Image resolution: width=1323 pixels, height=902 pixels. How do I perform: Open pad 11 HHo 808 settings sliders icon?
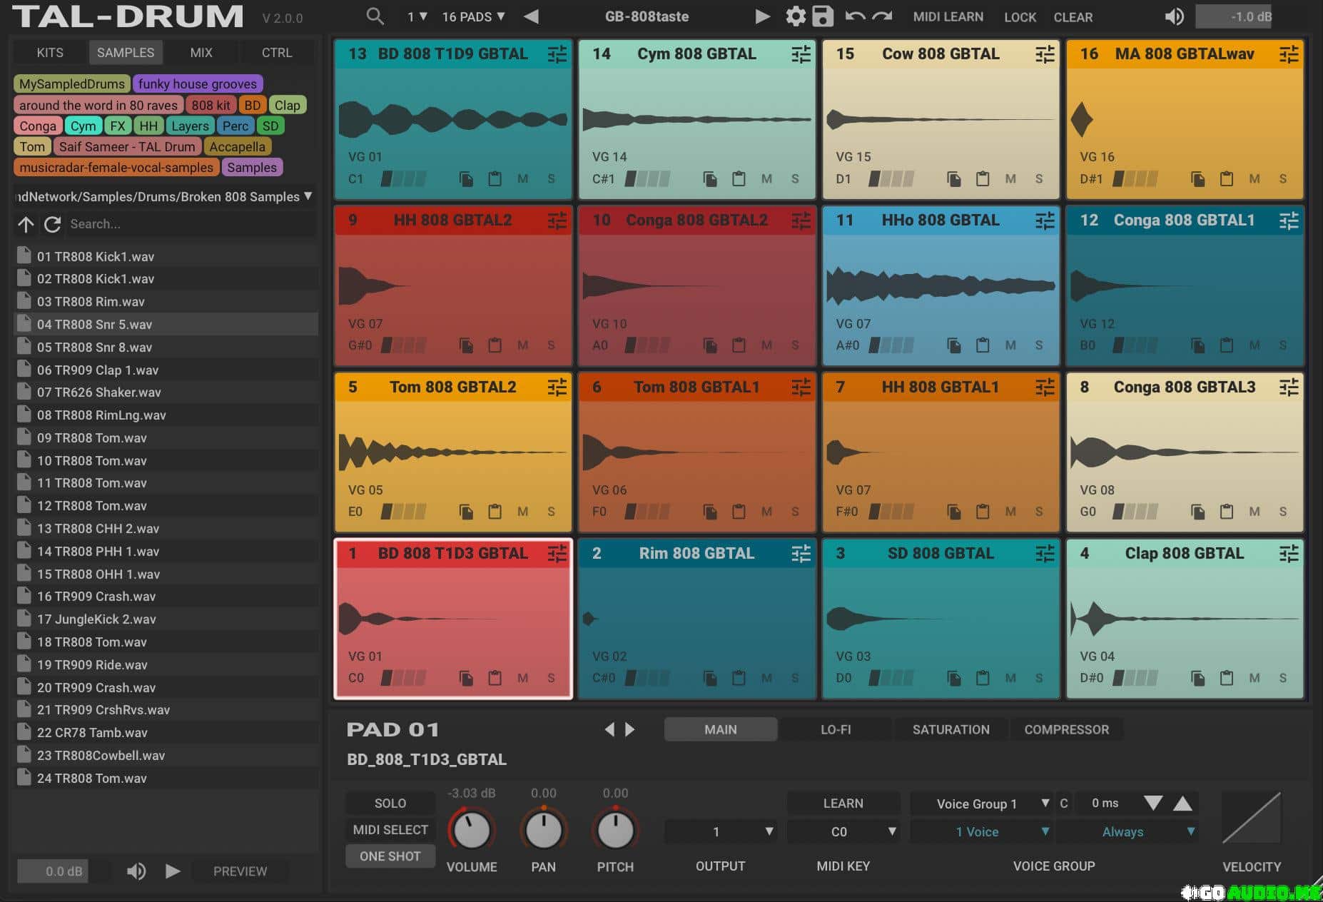tap(1045, 221)
